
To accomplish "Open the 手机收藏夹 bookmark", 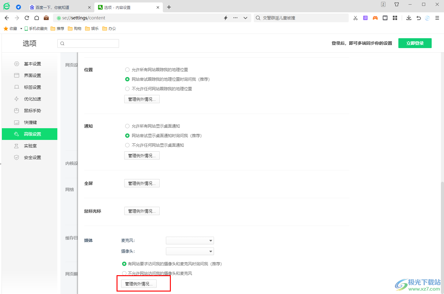I will pos(36,28).
